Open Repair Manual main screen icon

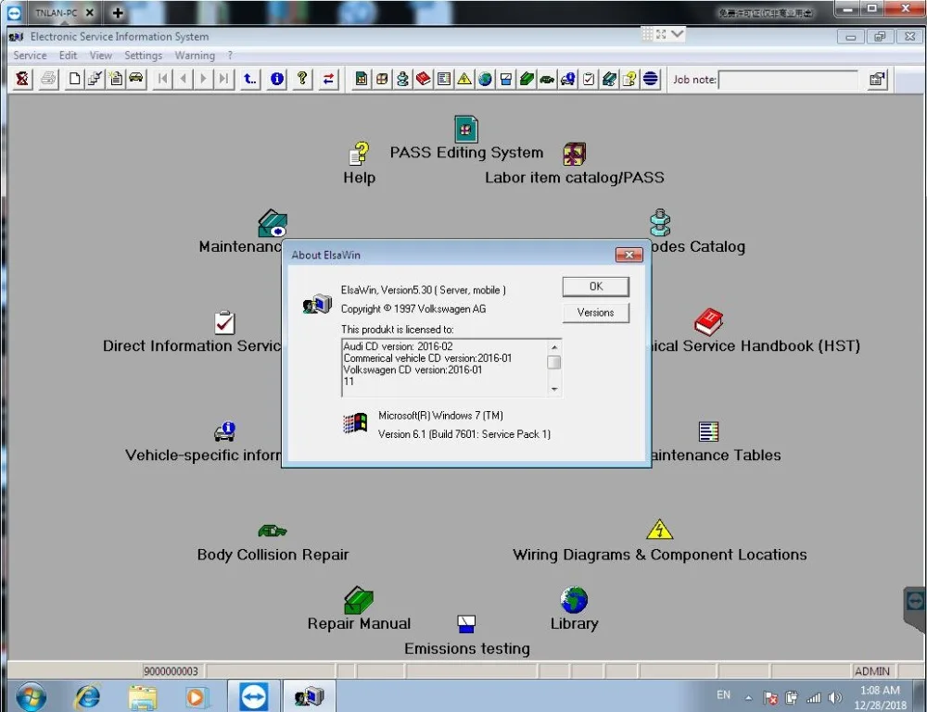coord(358,600)
